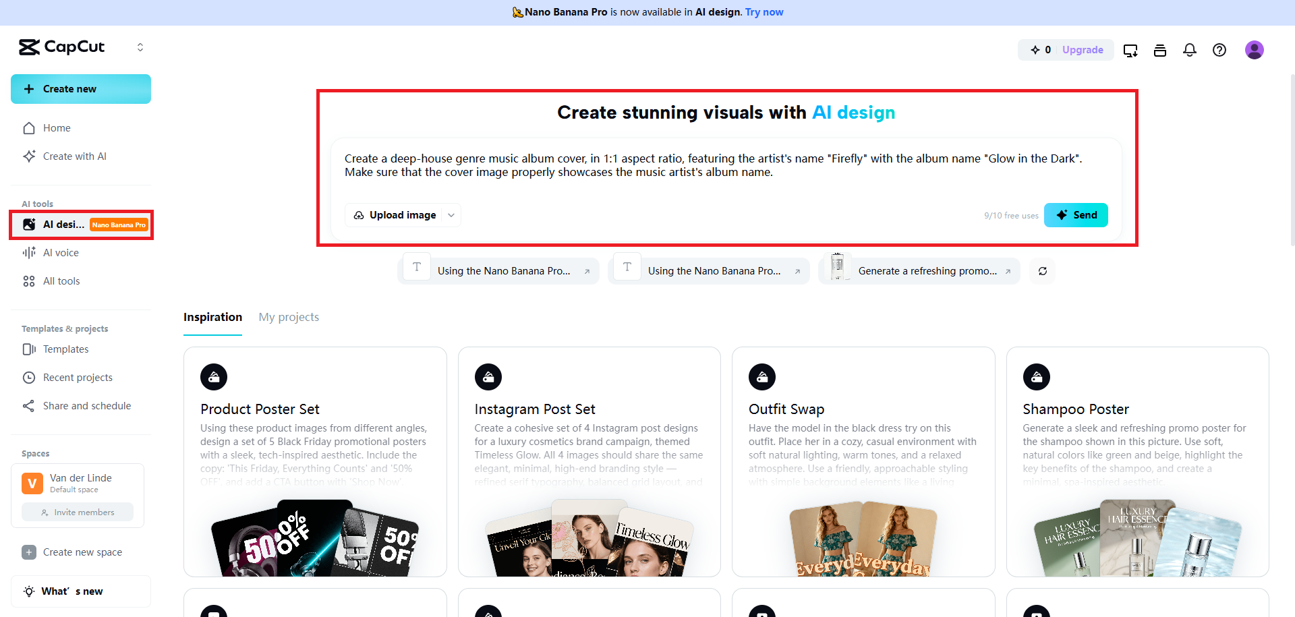Refresh the suggested prompt examples
Viewport: 1295px width, 617px height.
coord(1042,270)
